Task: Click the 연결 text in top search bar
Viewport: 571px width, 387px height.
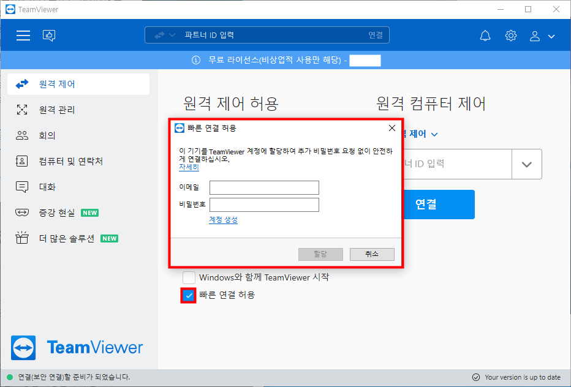Action: pyautogui.click(x=376, y=35)
